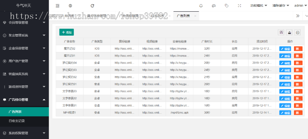Click the green 添加 button

(x=66, y=32)
